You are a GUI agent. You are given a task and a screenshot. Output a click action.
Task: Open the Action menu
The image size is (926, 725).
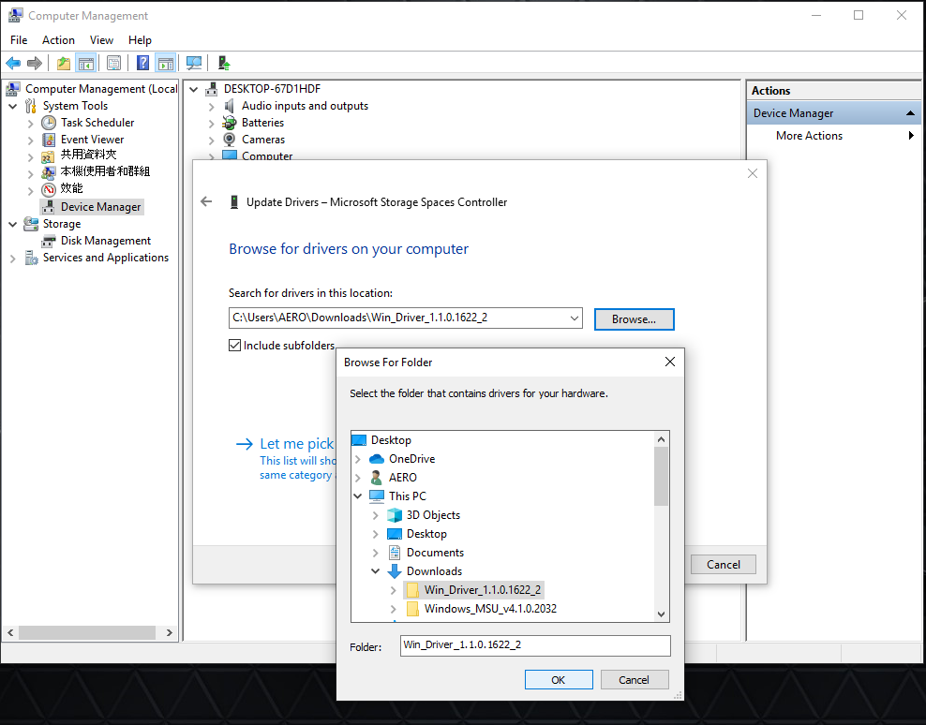point(58,40)
